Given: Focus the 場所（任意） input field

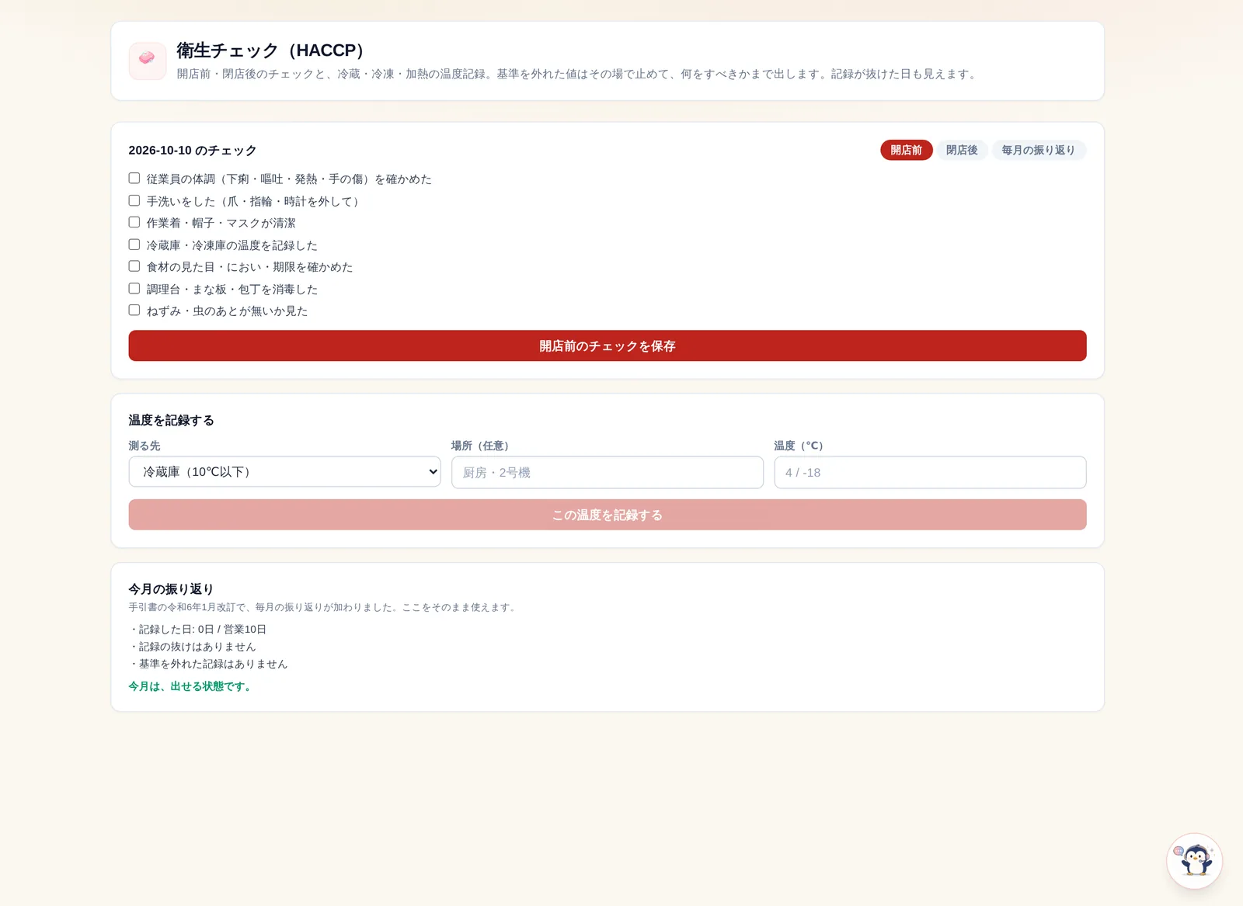Looking at the screenshot, I should click(608, 472).
